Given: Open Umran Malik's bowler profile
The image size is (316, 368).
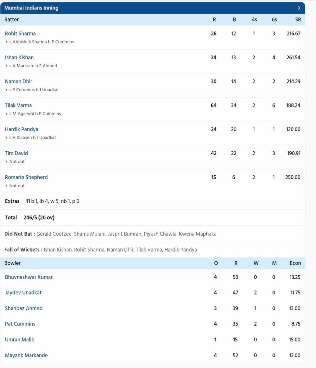Looking at the screenshot, I should tap(19, 340).
